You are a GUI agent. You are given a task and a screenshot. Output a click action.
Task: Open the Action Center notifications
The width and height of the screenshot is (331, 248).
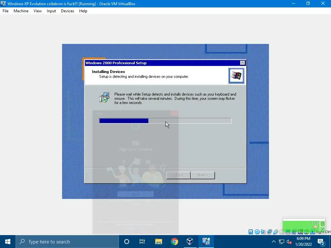tap(321, 242)
